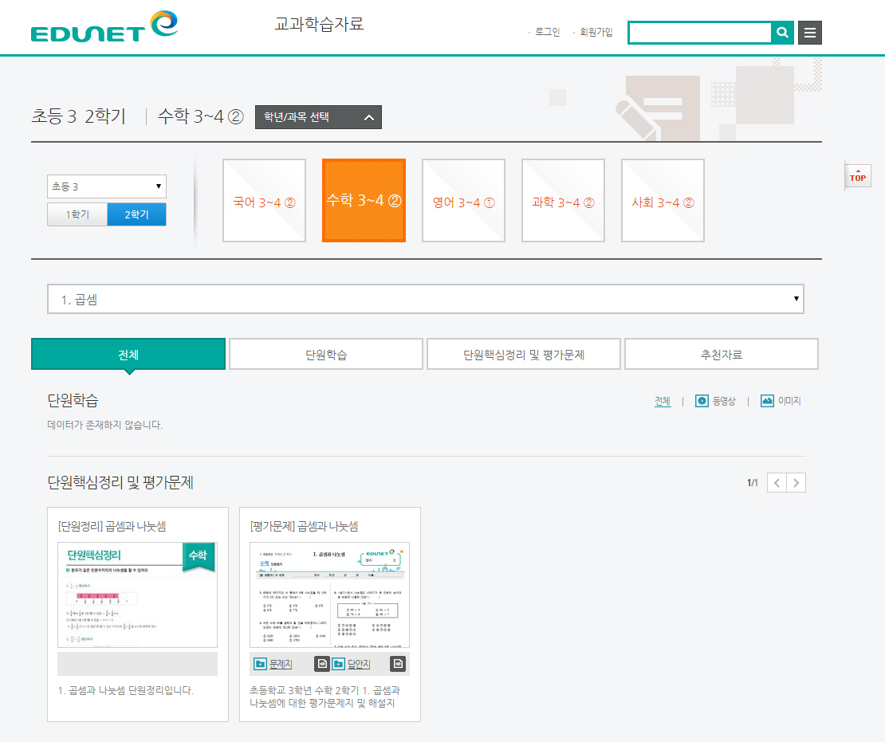Download the 문제지 file link
Screen dimensions: 885x742
(x=280, y=664)
